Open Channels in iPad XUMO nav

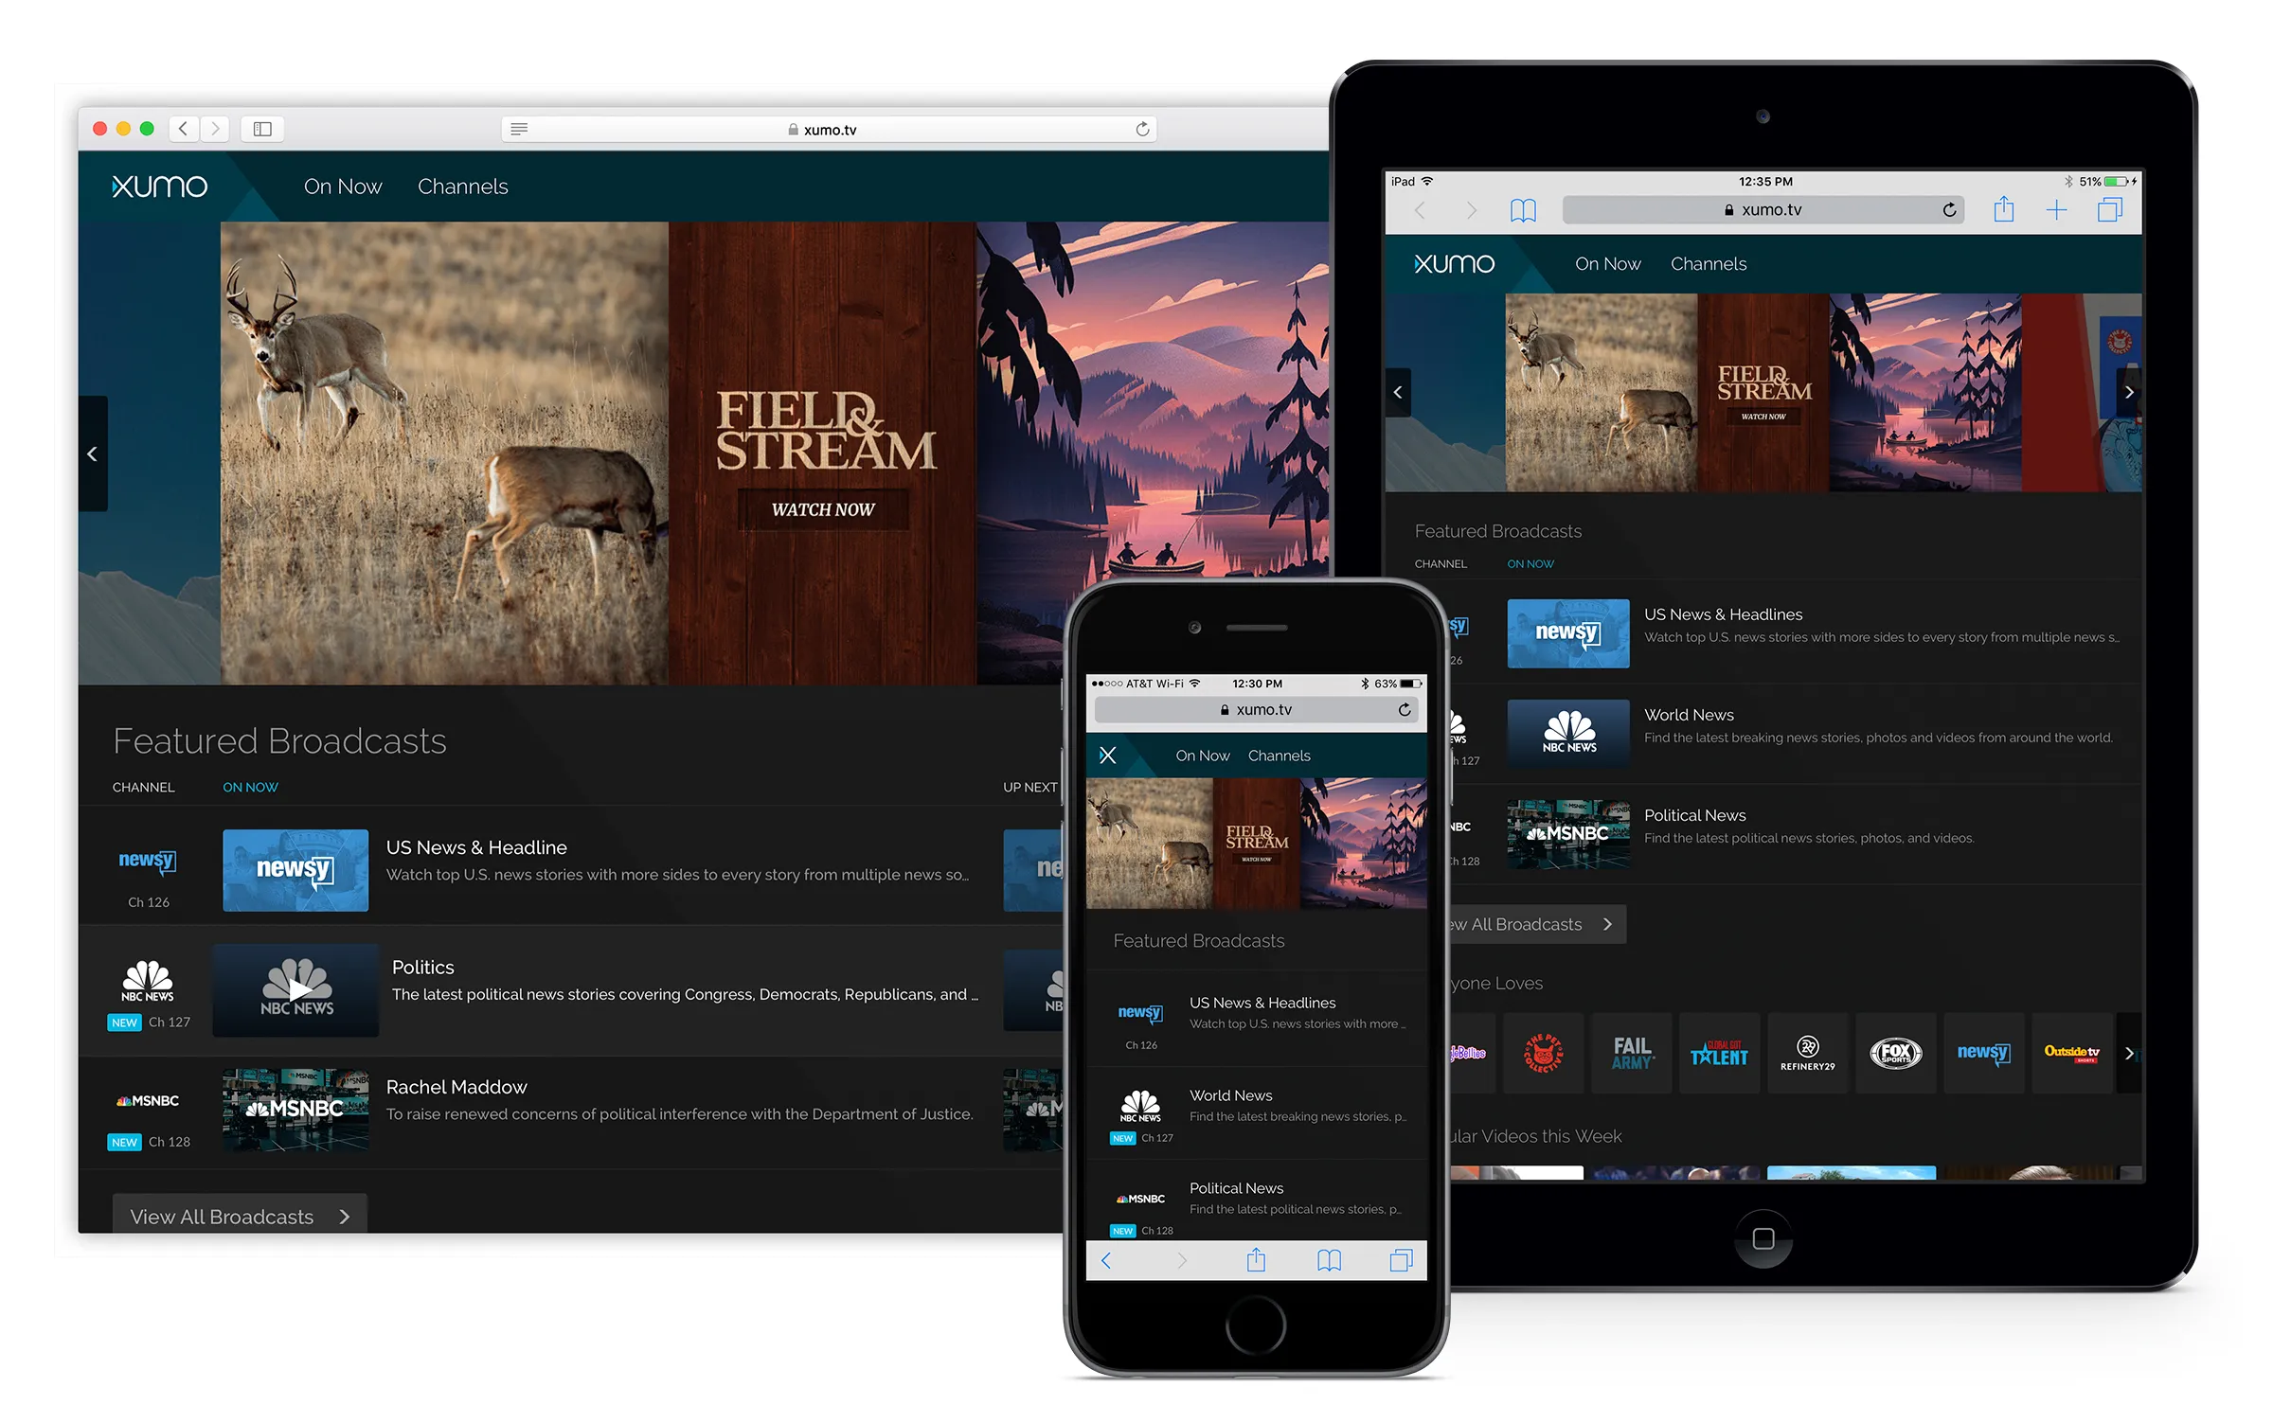coord(1708,263)
